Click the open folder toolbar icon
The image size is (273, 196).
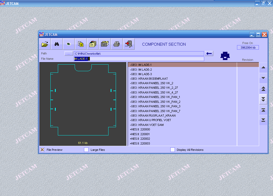click(x=45, y=44)
